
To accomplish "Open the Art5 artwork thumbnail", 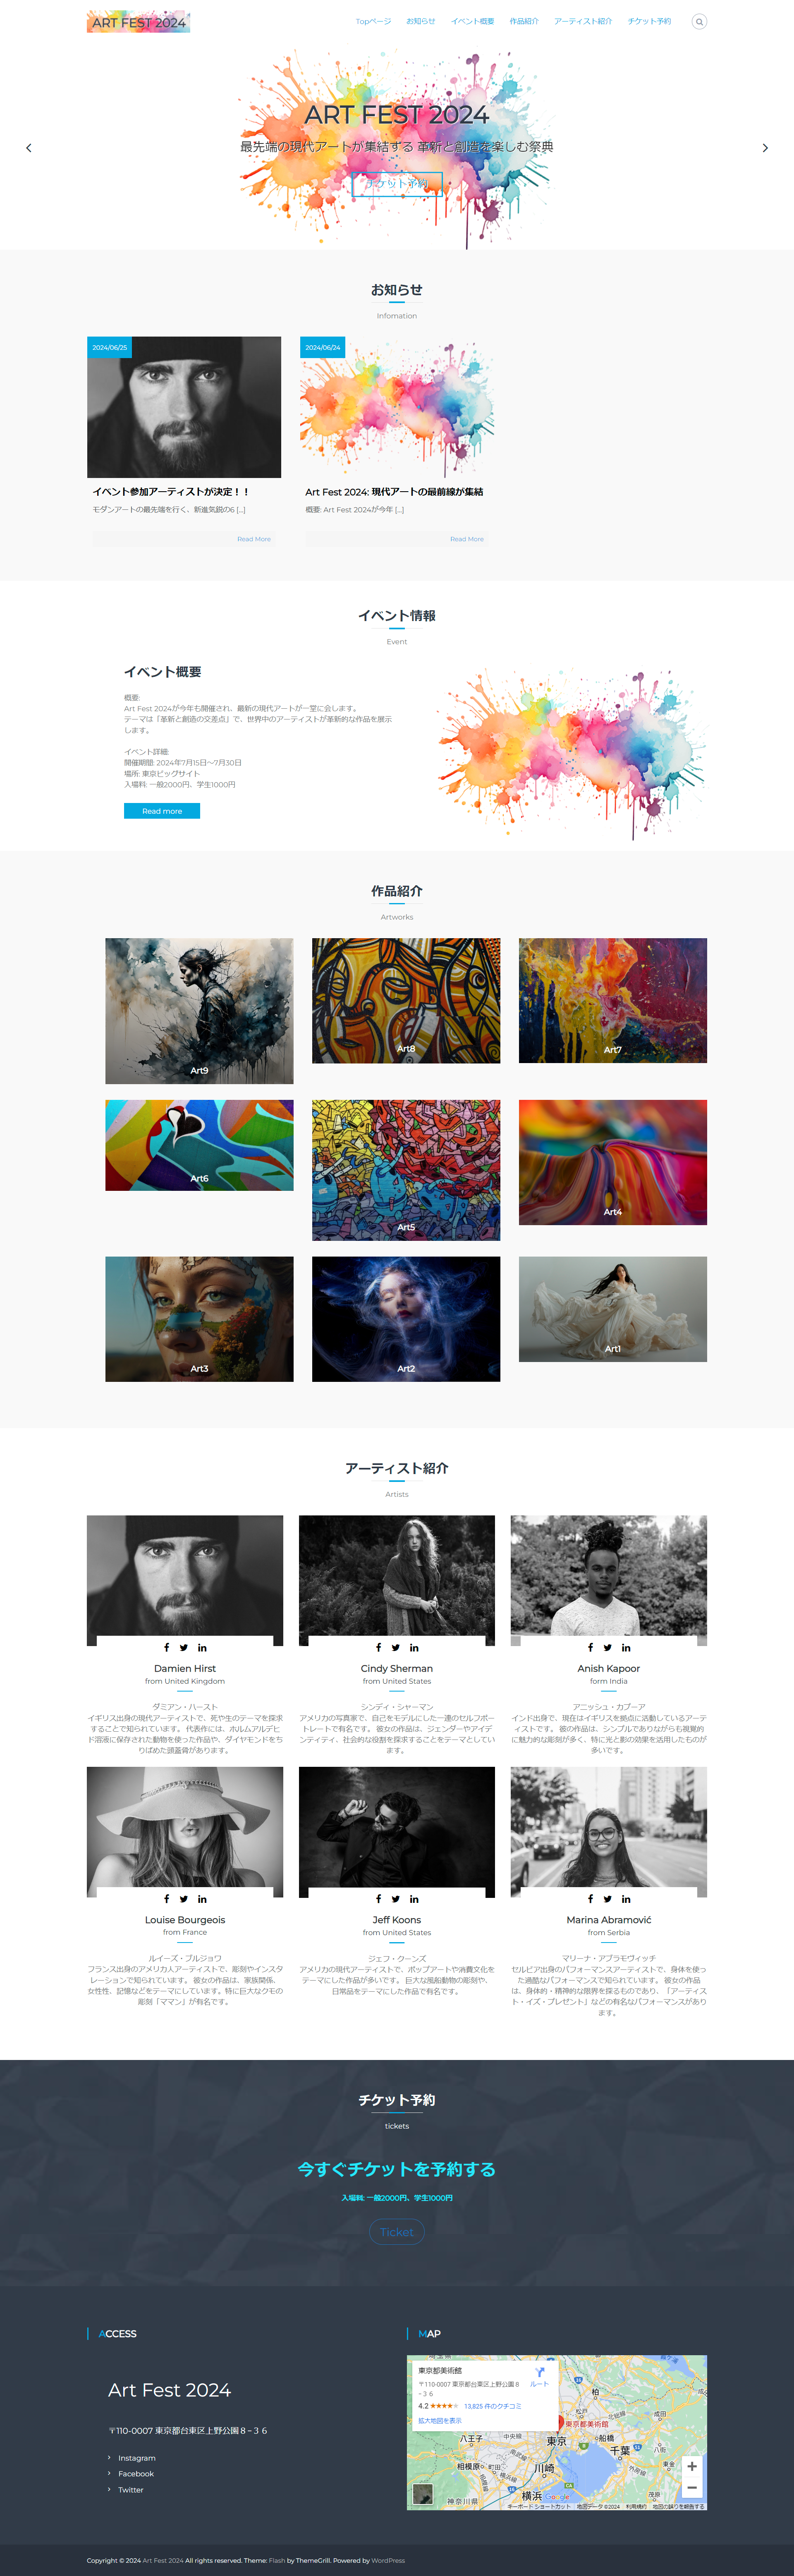I will click(406, 1170).
